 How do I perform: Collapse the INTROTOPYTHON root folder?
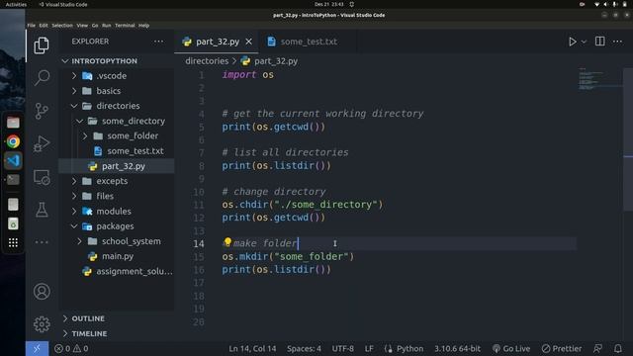[x=117, y=61]
